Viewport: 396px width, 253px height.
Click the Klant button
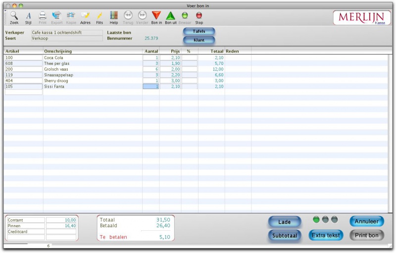tap(199, 40)
